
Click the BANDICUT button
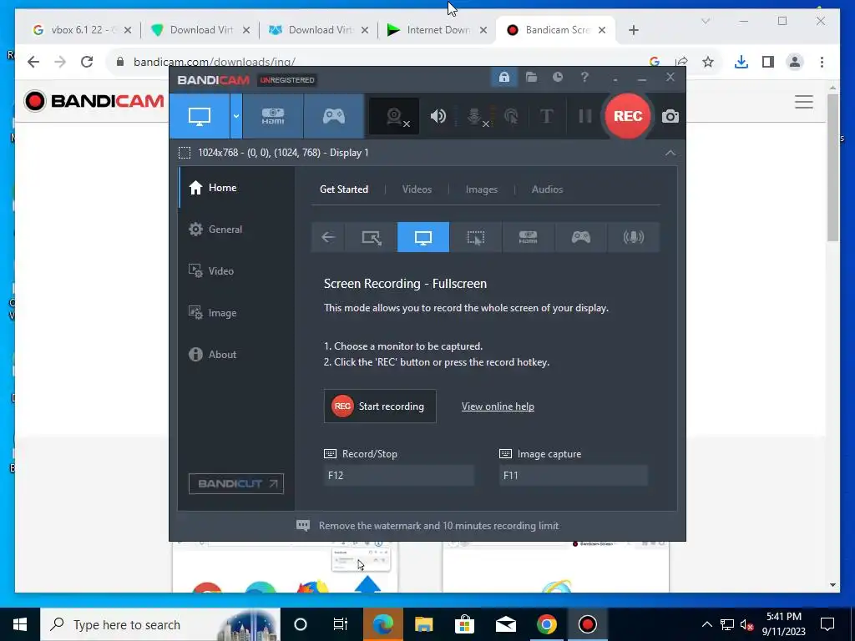(x=236, y=483)
